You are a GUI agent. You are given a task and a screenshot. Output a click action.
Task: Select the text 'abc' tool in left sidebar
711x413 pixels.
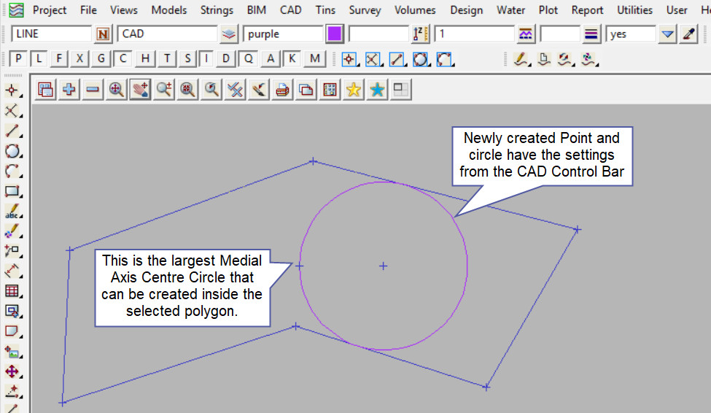coord(12,212)
